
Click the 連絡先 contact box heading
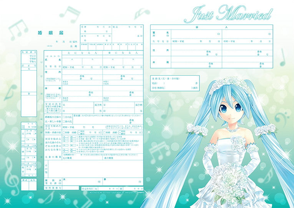pos(166,78)
